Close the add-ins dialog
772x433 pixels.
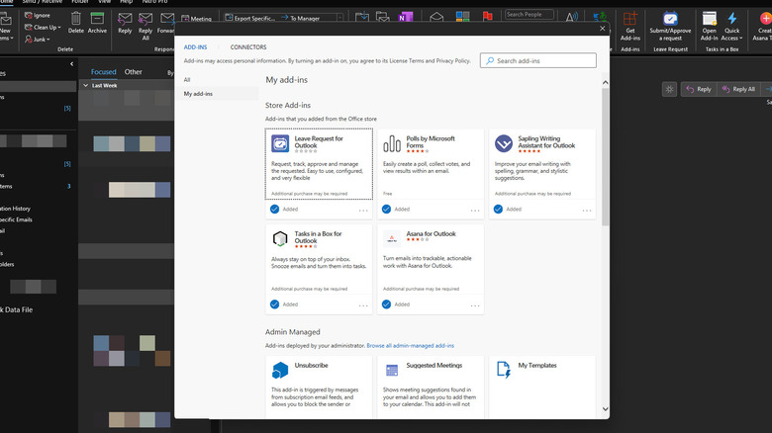[602, 29]
